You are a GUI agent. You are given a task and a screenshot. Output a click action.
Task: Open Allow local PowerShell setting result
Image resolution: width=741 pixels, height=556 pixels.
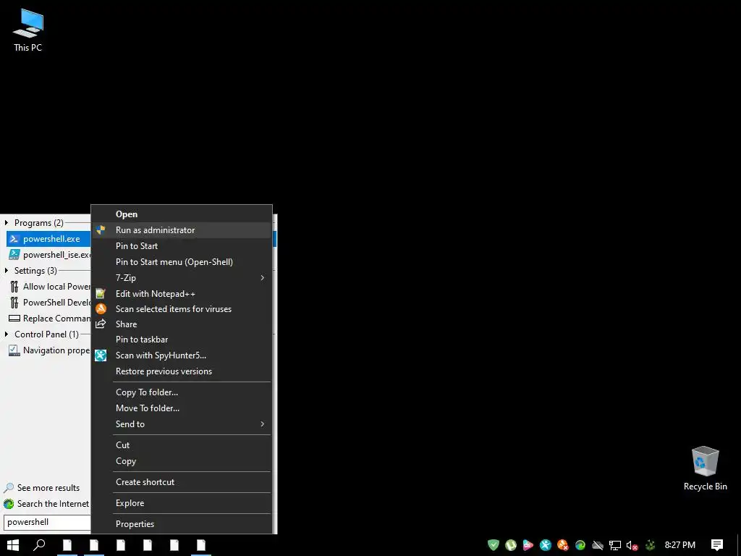pos(48,287)
